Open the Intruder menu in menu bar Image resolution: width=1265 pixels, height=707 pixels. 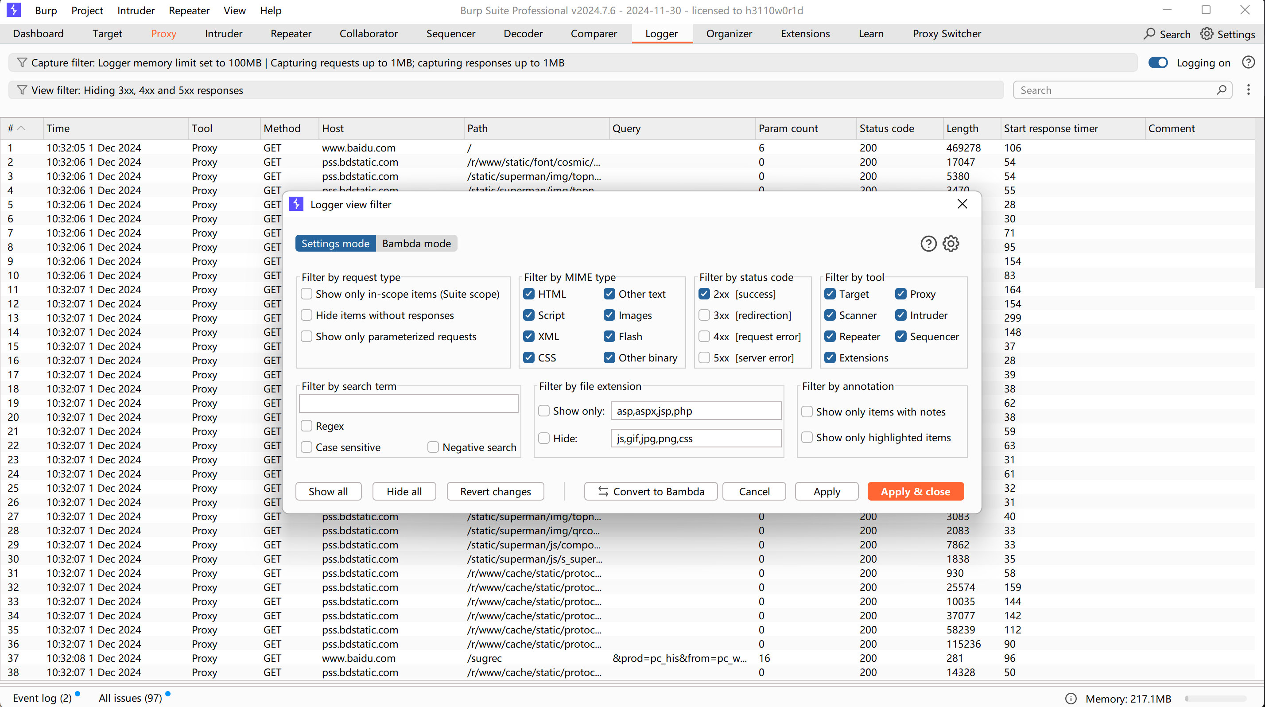pos(136,10)
